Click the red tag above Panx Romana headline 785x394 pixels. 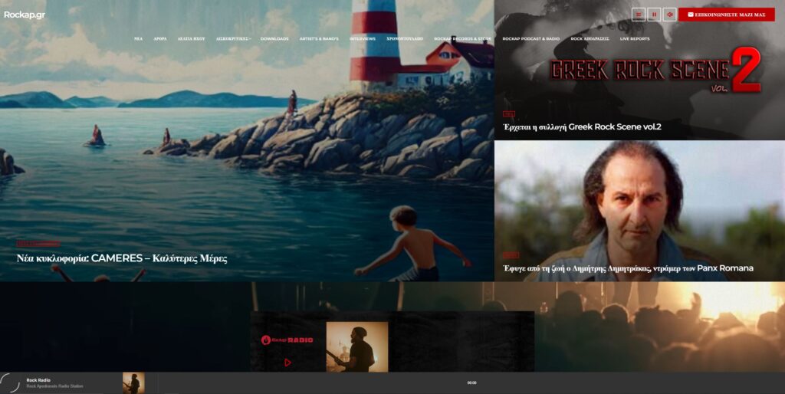point(511,254)
